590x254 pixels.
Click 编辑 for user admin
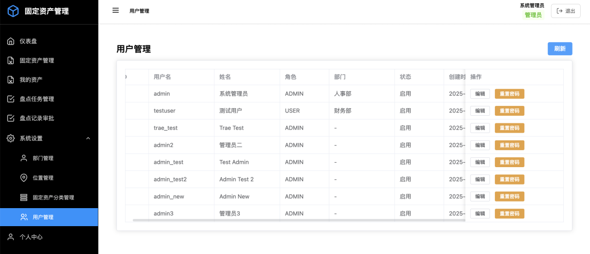coord(480,94)
